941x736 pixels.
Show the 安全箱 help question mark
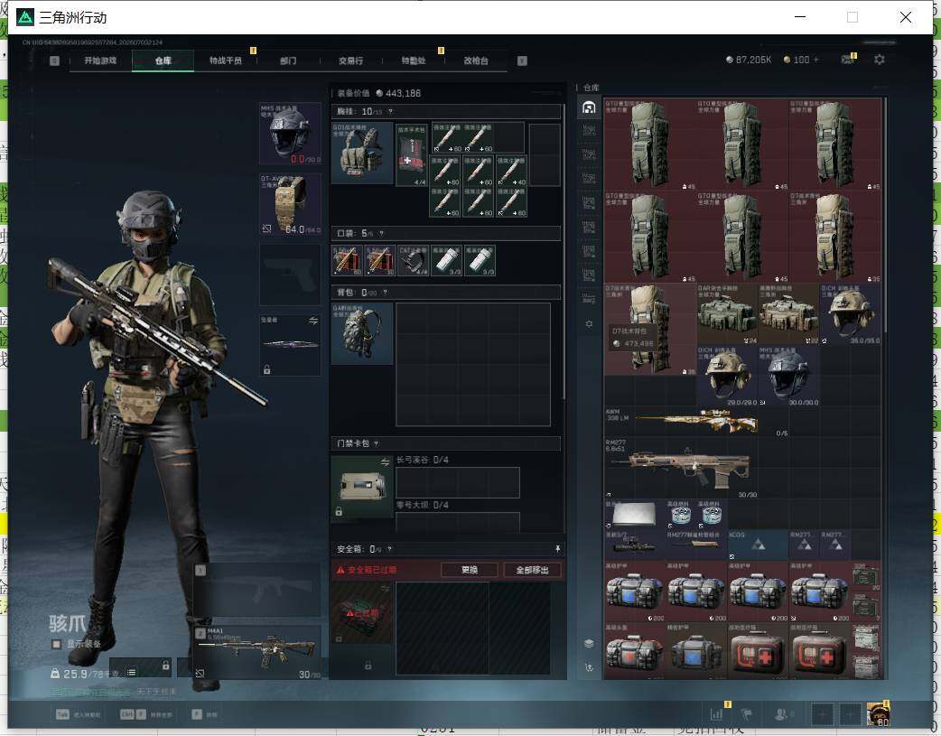(389, 549)
